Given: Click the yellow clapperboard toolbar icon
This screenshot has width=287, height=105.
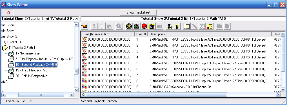Looking at the screenshot, I should [x=152, y=26].
